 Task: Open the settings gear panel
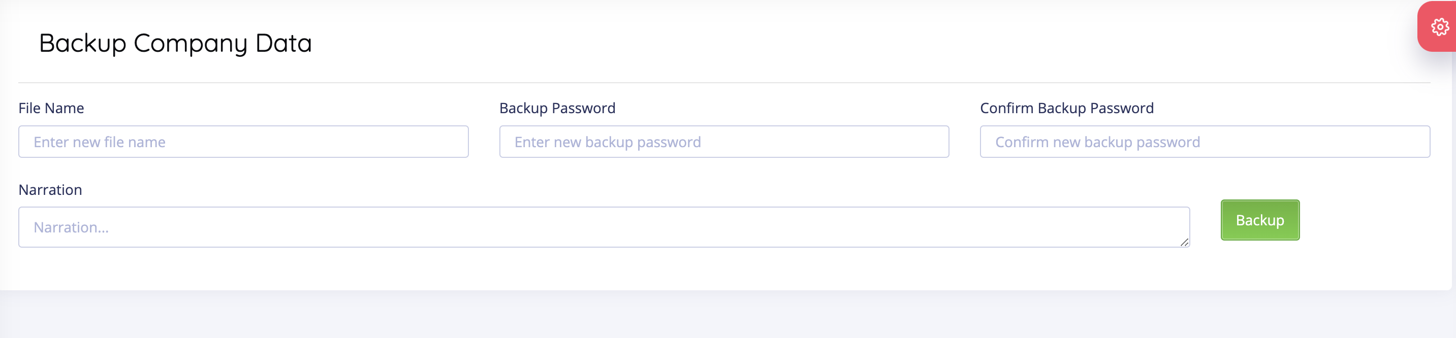coord(1440,26)
